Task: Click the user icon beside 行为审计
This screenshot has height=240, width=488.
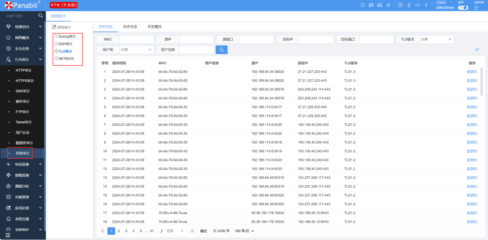Action: point(9,60)
